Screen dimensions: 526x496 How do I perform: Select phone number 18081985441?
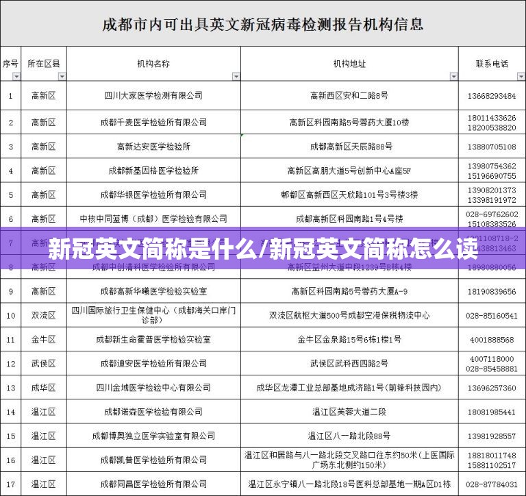pos(492,412)
